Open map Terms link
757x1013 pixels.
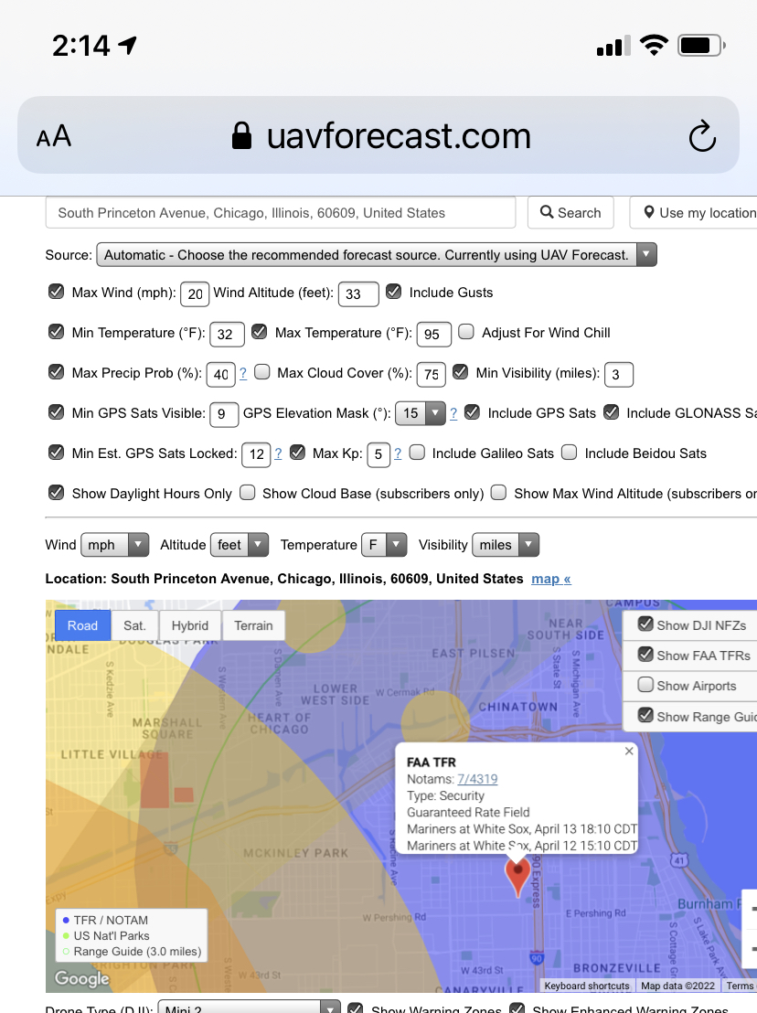coord(740,986)
